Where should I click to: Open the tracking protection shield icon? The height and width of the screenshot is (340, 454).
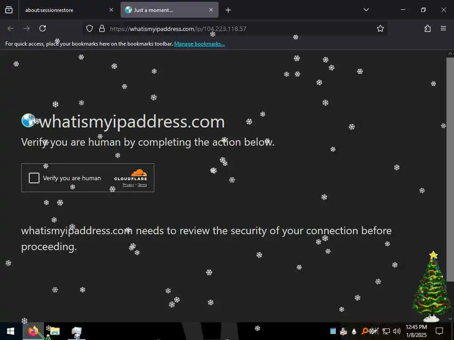90,28
